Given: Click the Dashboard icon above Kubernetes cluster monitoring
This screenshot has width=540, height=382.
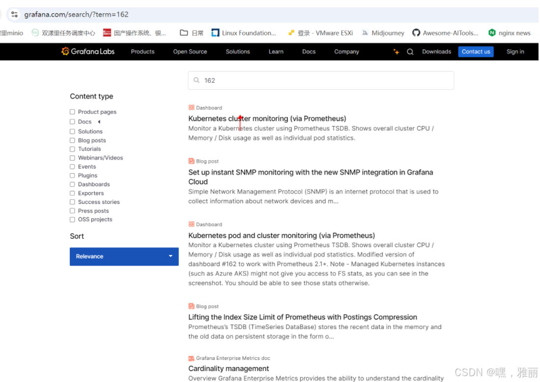Looking at the screenshot, I should click(x=191, y=107).
